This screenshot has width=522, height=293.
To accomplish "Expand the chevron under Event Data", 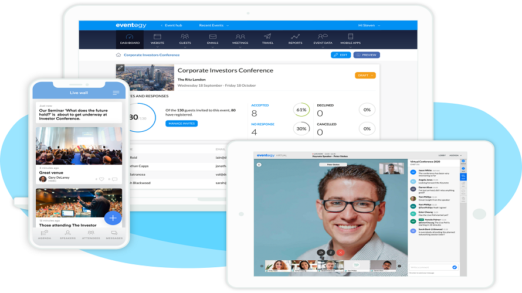I will [323, 47].
